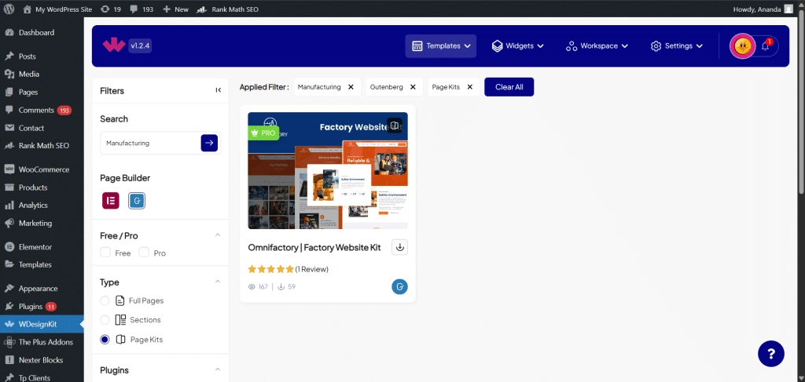Submit search with the arrow button
This screenshot has width=805, height=382.
pyautogui.click(x=209, y=144)
